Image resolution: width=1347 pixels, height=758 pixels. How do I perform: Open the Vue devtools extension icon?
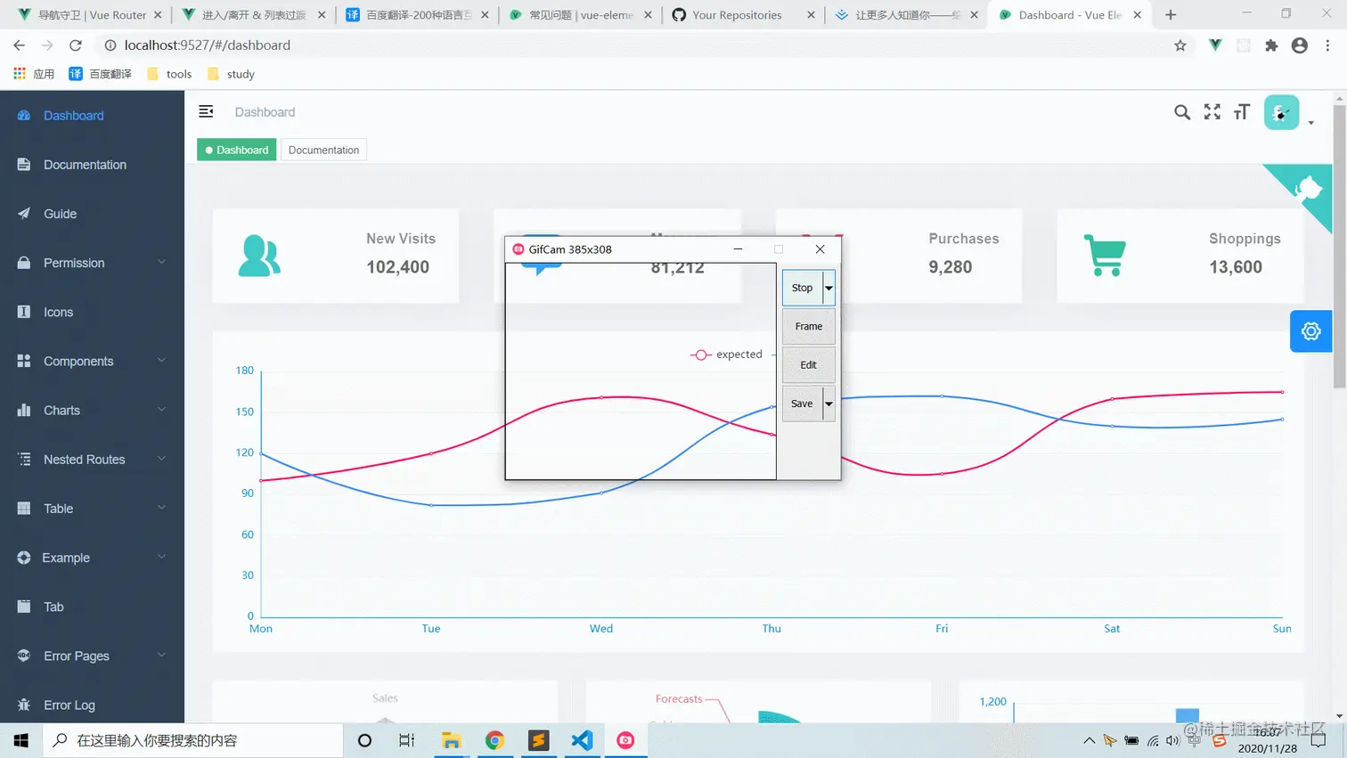[x=1215, y=45]
